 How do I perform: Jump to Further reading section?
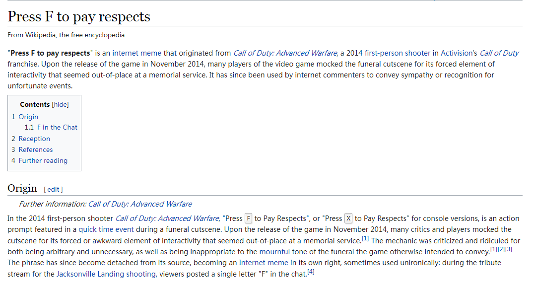43,160
